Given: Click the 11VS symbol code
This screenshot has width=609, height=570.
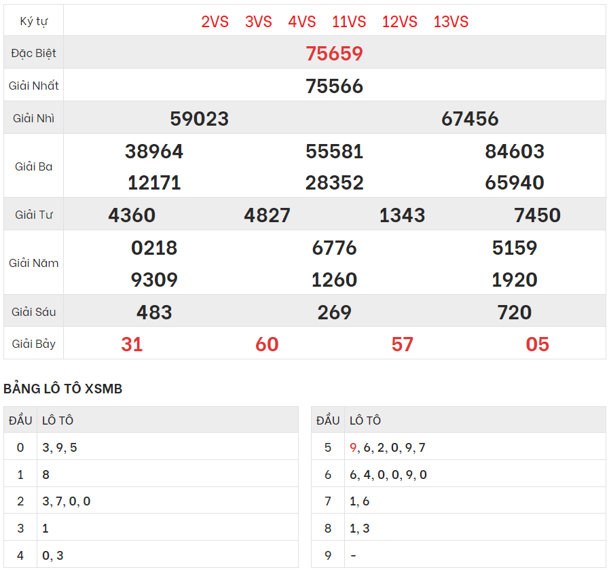Looking at the screenshot, I should click(x=349, y=22).
